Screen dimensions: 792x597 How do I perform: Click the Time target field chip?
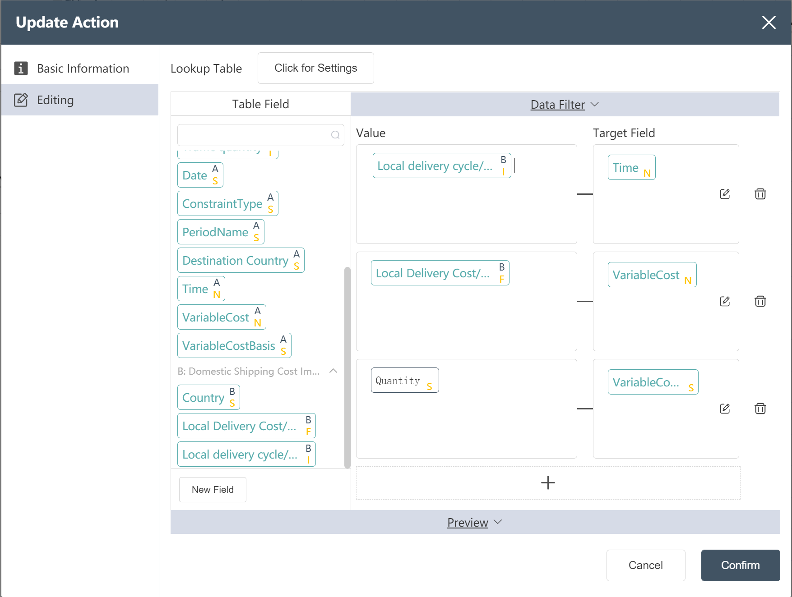pos(631,167)
